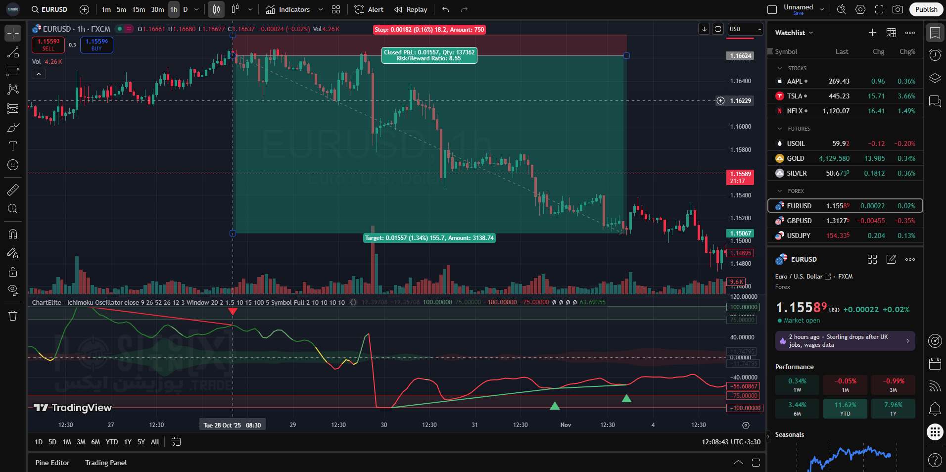Switch to the Trading Panel tab
This screenshot has height=472, width=946.
pyautogui.click(x=106, y=463)
